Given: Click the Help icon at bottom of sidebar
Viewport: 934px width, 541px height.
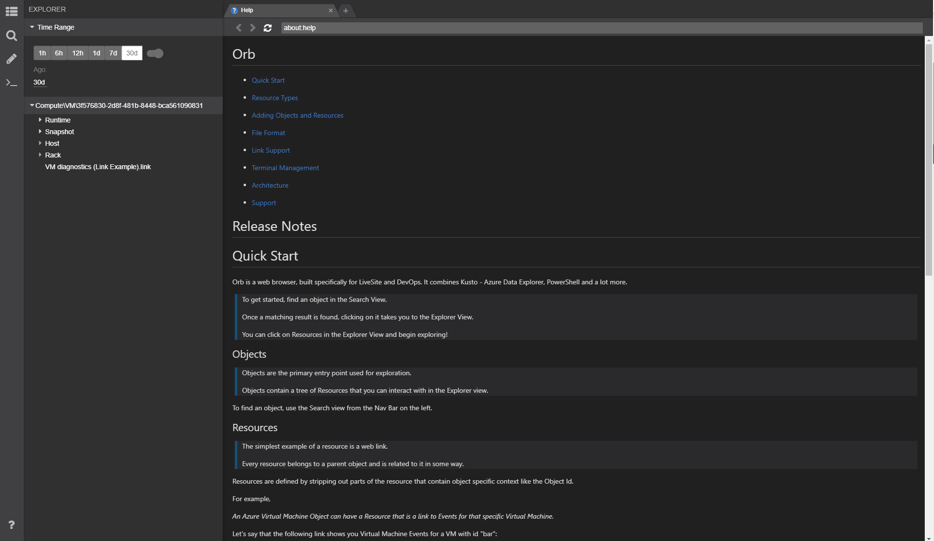Looking at the screenshot, I should click(x=11, y=524).
